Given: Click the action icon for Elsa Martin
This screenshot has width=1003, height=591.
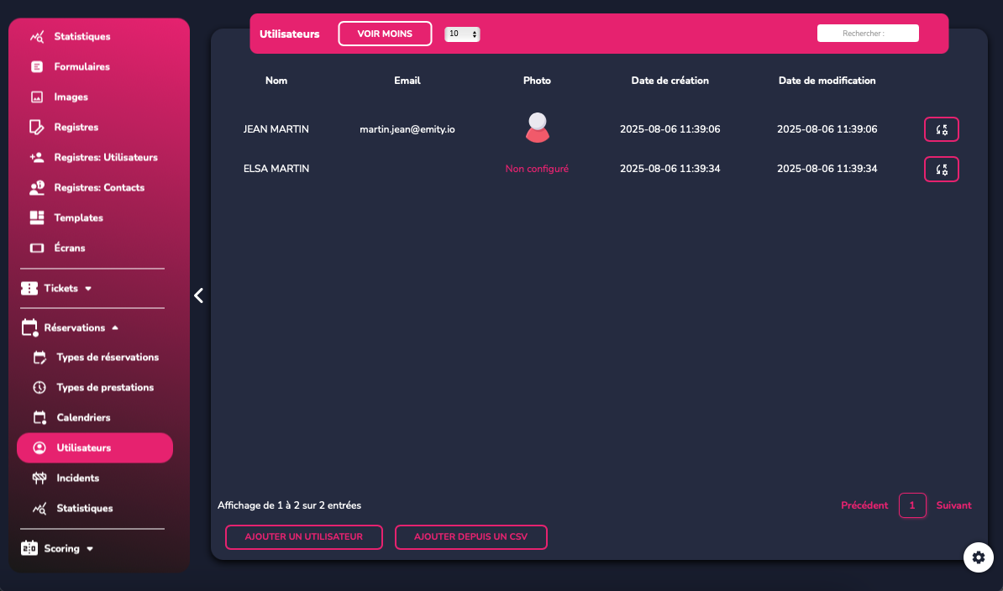Looking at the screenshot, I should [x=941, y=169].
